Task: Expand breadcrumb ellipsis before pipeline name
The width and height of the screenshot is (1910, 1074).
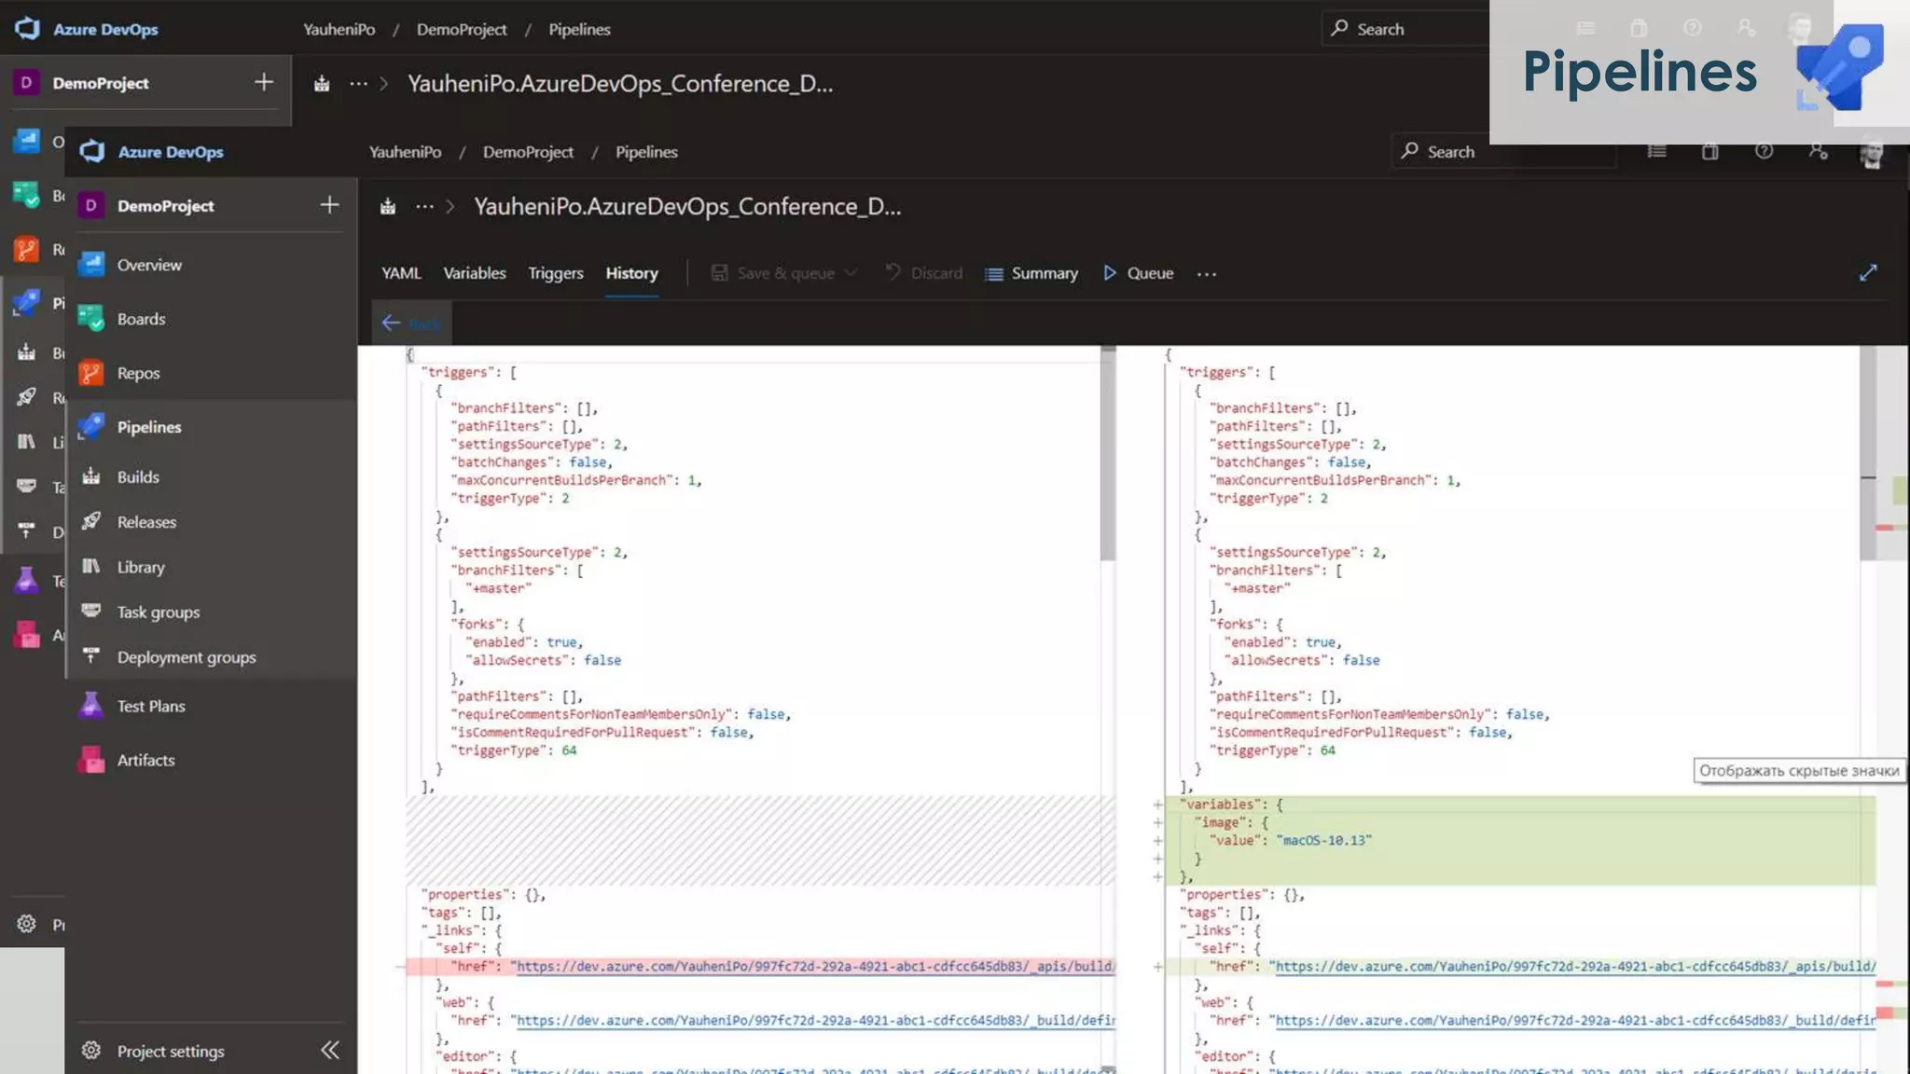Action: tap(424, 206)
